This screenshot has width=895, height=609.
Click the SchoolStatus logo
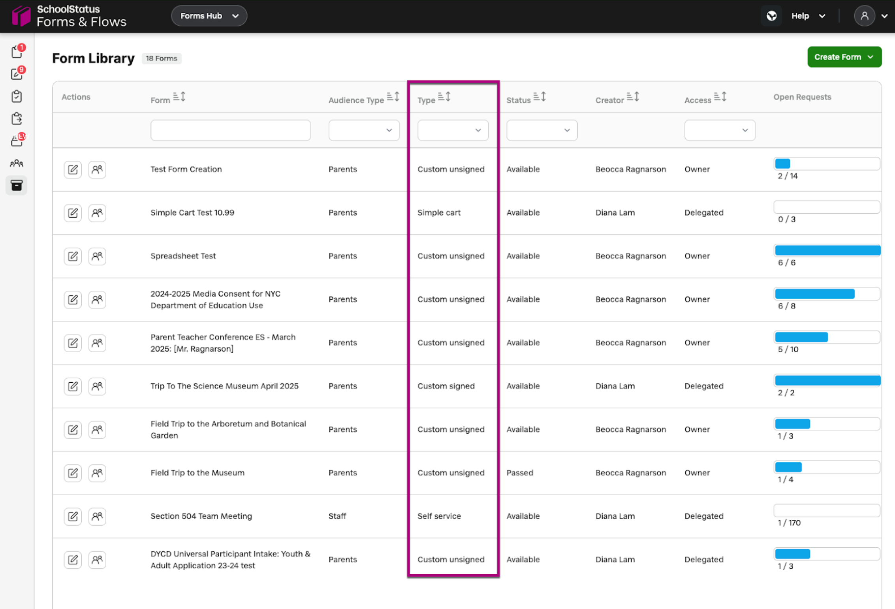click(69, 16)
